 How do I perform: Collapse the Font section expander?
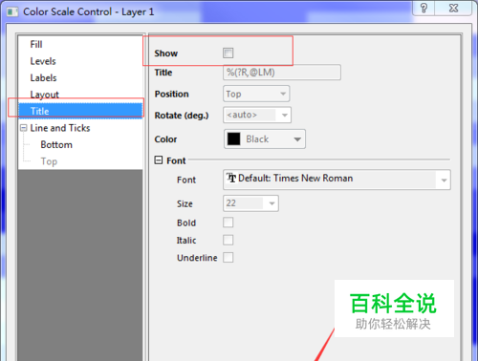pyautogui.click(x=159, y=160)
